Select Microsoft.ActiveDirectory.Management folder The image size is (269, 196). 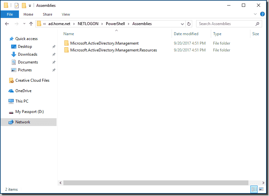click(x=104, y=43)
